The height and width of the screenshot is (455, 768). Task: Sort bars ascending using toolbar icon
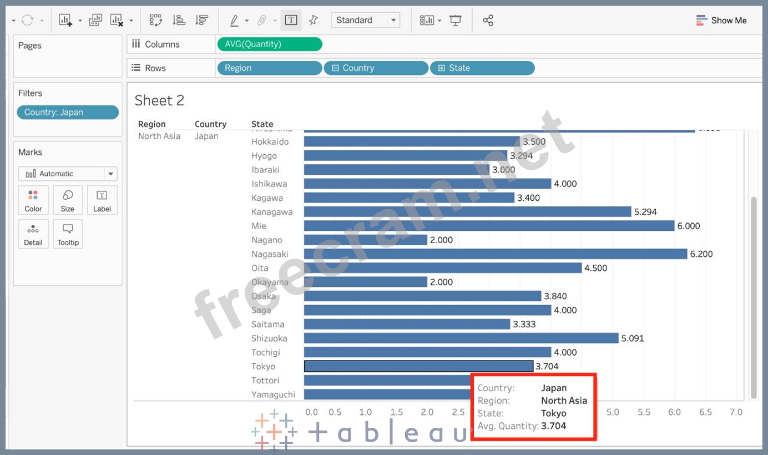click(179, 21)
